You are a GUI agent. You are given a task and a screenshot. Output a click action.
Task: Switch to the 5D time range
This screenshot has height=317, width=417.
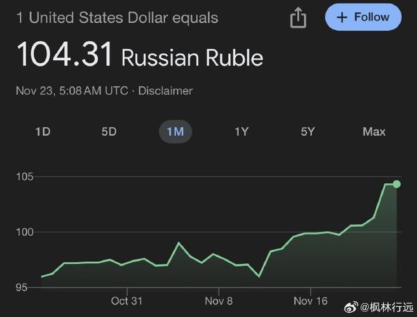(109, 132)
